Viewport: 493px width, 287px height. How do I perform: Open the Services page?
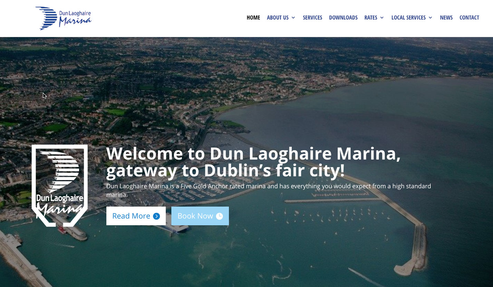point(312,18)
